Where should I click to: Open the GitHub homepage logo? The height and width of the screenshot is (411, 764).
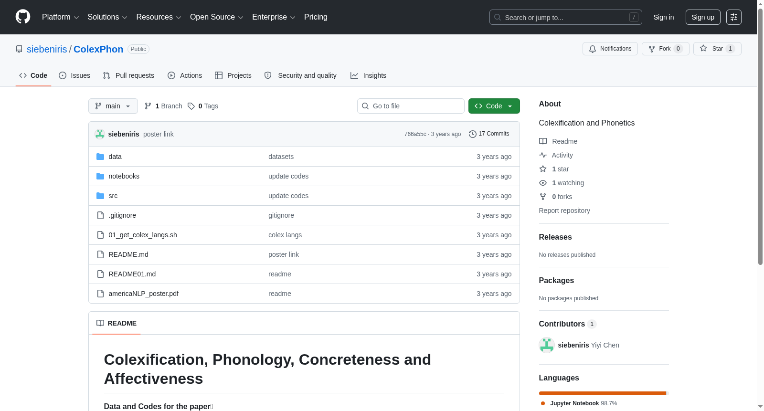23,17
